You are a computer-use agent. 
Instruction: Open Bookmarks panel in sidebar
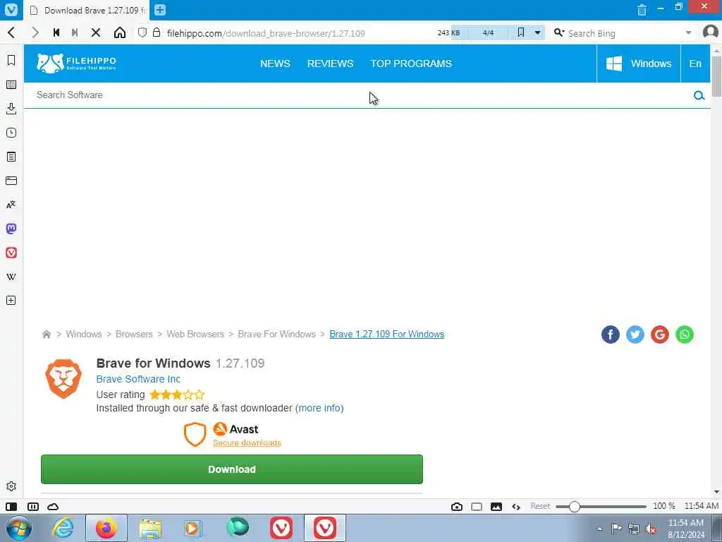pyautogui.click(x=11, y=61)
